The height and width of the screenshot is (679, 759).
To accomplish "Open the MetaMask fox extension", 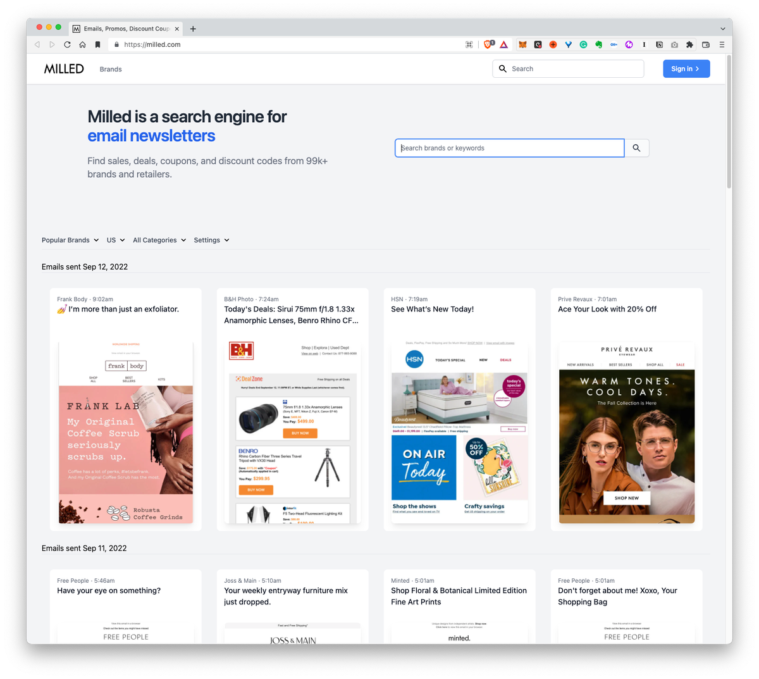I will point(522,45).
